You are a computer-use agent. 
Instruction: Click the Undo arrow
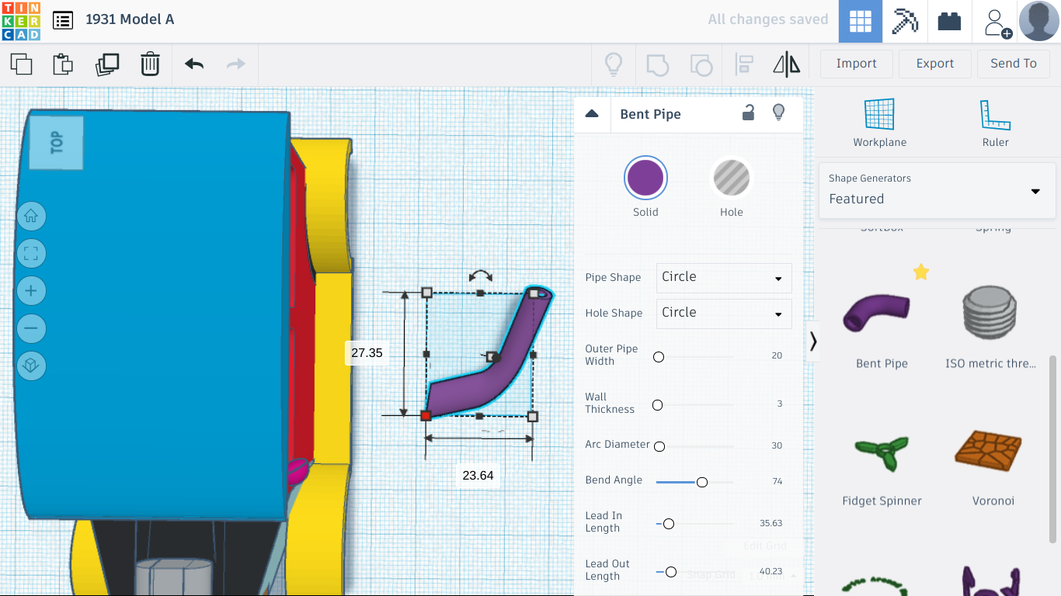click(x=193, y=64)
